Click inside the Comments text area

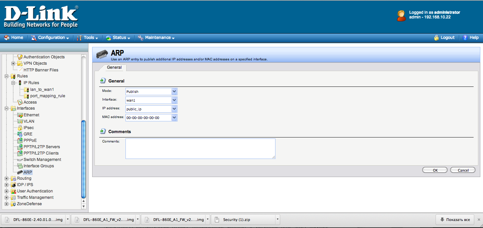(200, 149)
